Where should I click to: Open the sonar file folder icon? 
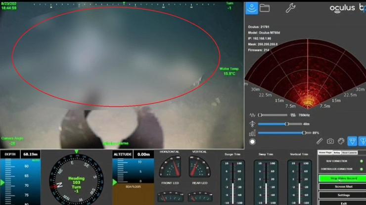tap(265, 8)
